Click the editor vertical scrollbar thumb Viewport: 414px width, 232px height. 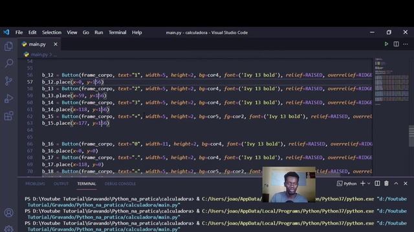click(411, 136)
